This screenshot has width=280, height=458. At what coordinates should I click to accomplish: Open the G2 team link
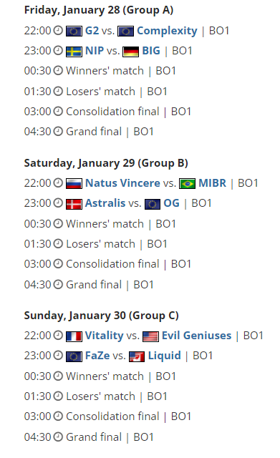click(92, 31)
